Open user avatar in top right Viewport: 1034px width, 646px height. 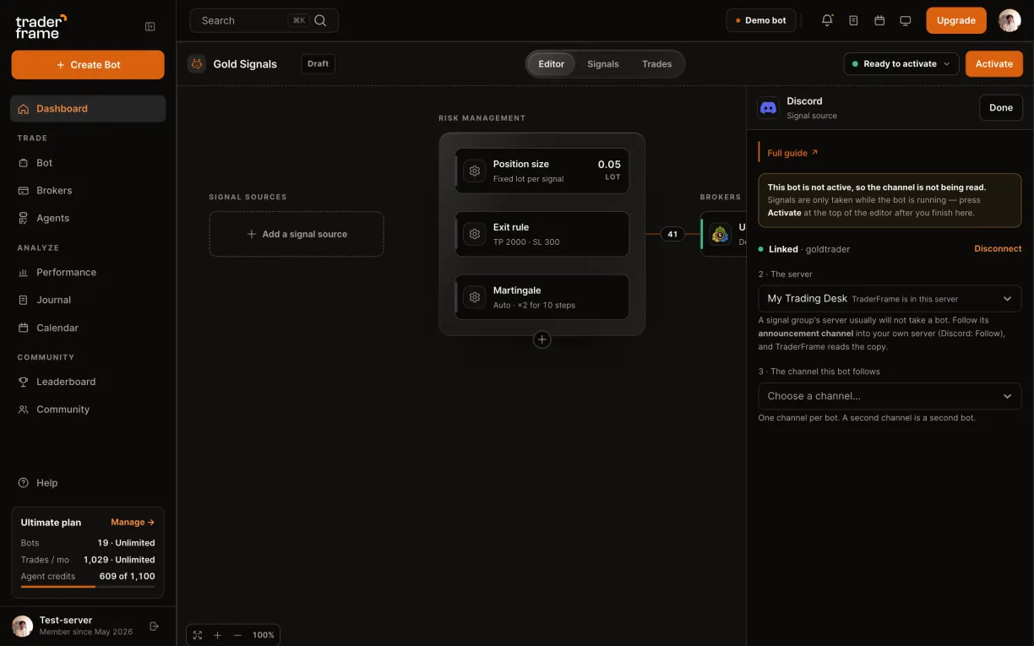(x=1010, y=20)
